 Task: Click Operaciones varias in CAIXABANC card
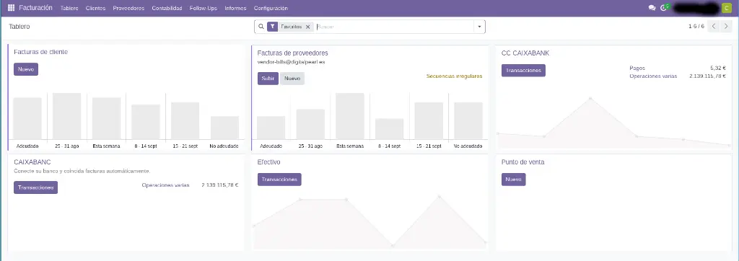tap(165, 185)
